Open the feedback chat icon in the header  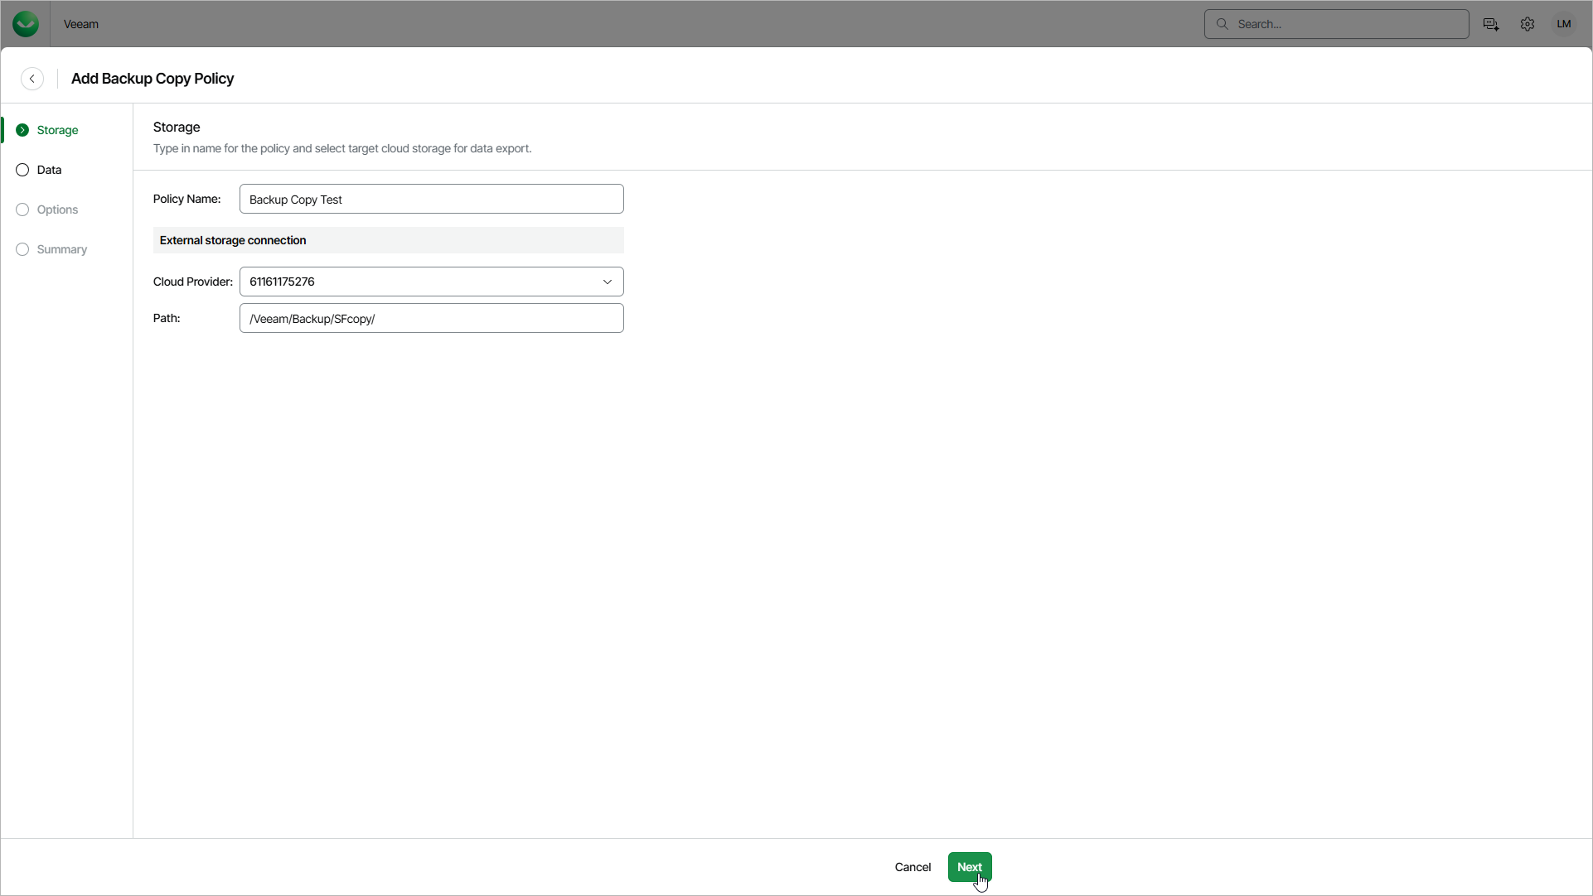(1491, 24)
